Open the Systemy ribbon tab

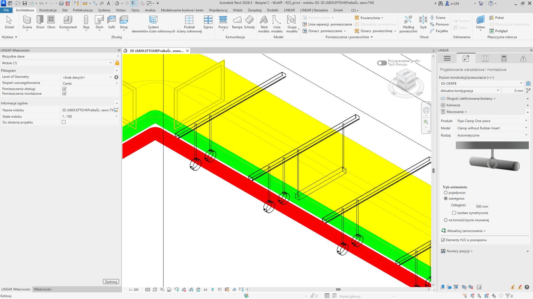click(x=104, y=10)
